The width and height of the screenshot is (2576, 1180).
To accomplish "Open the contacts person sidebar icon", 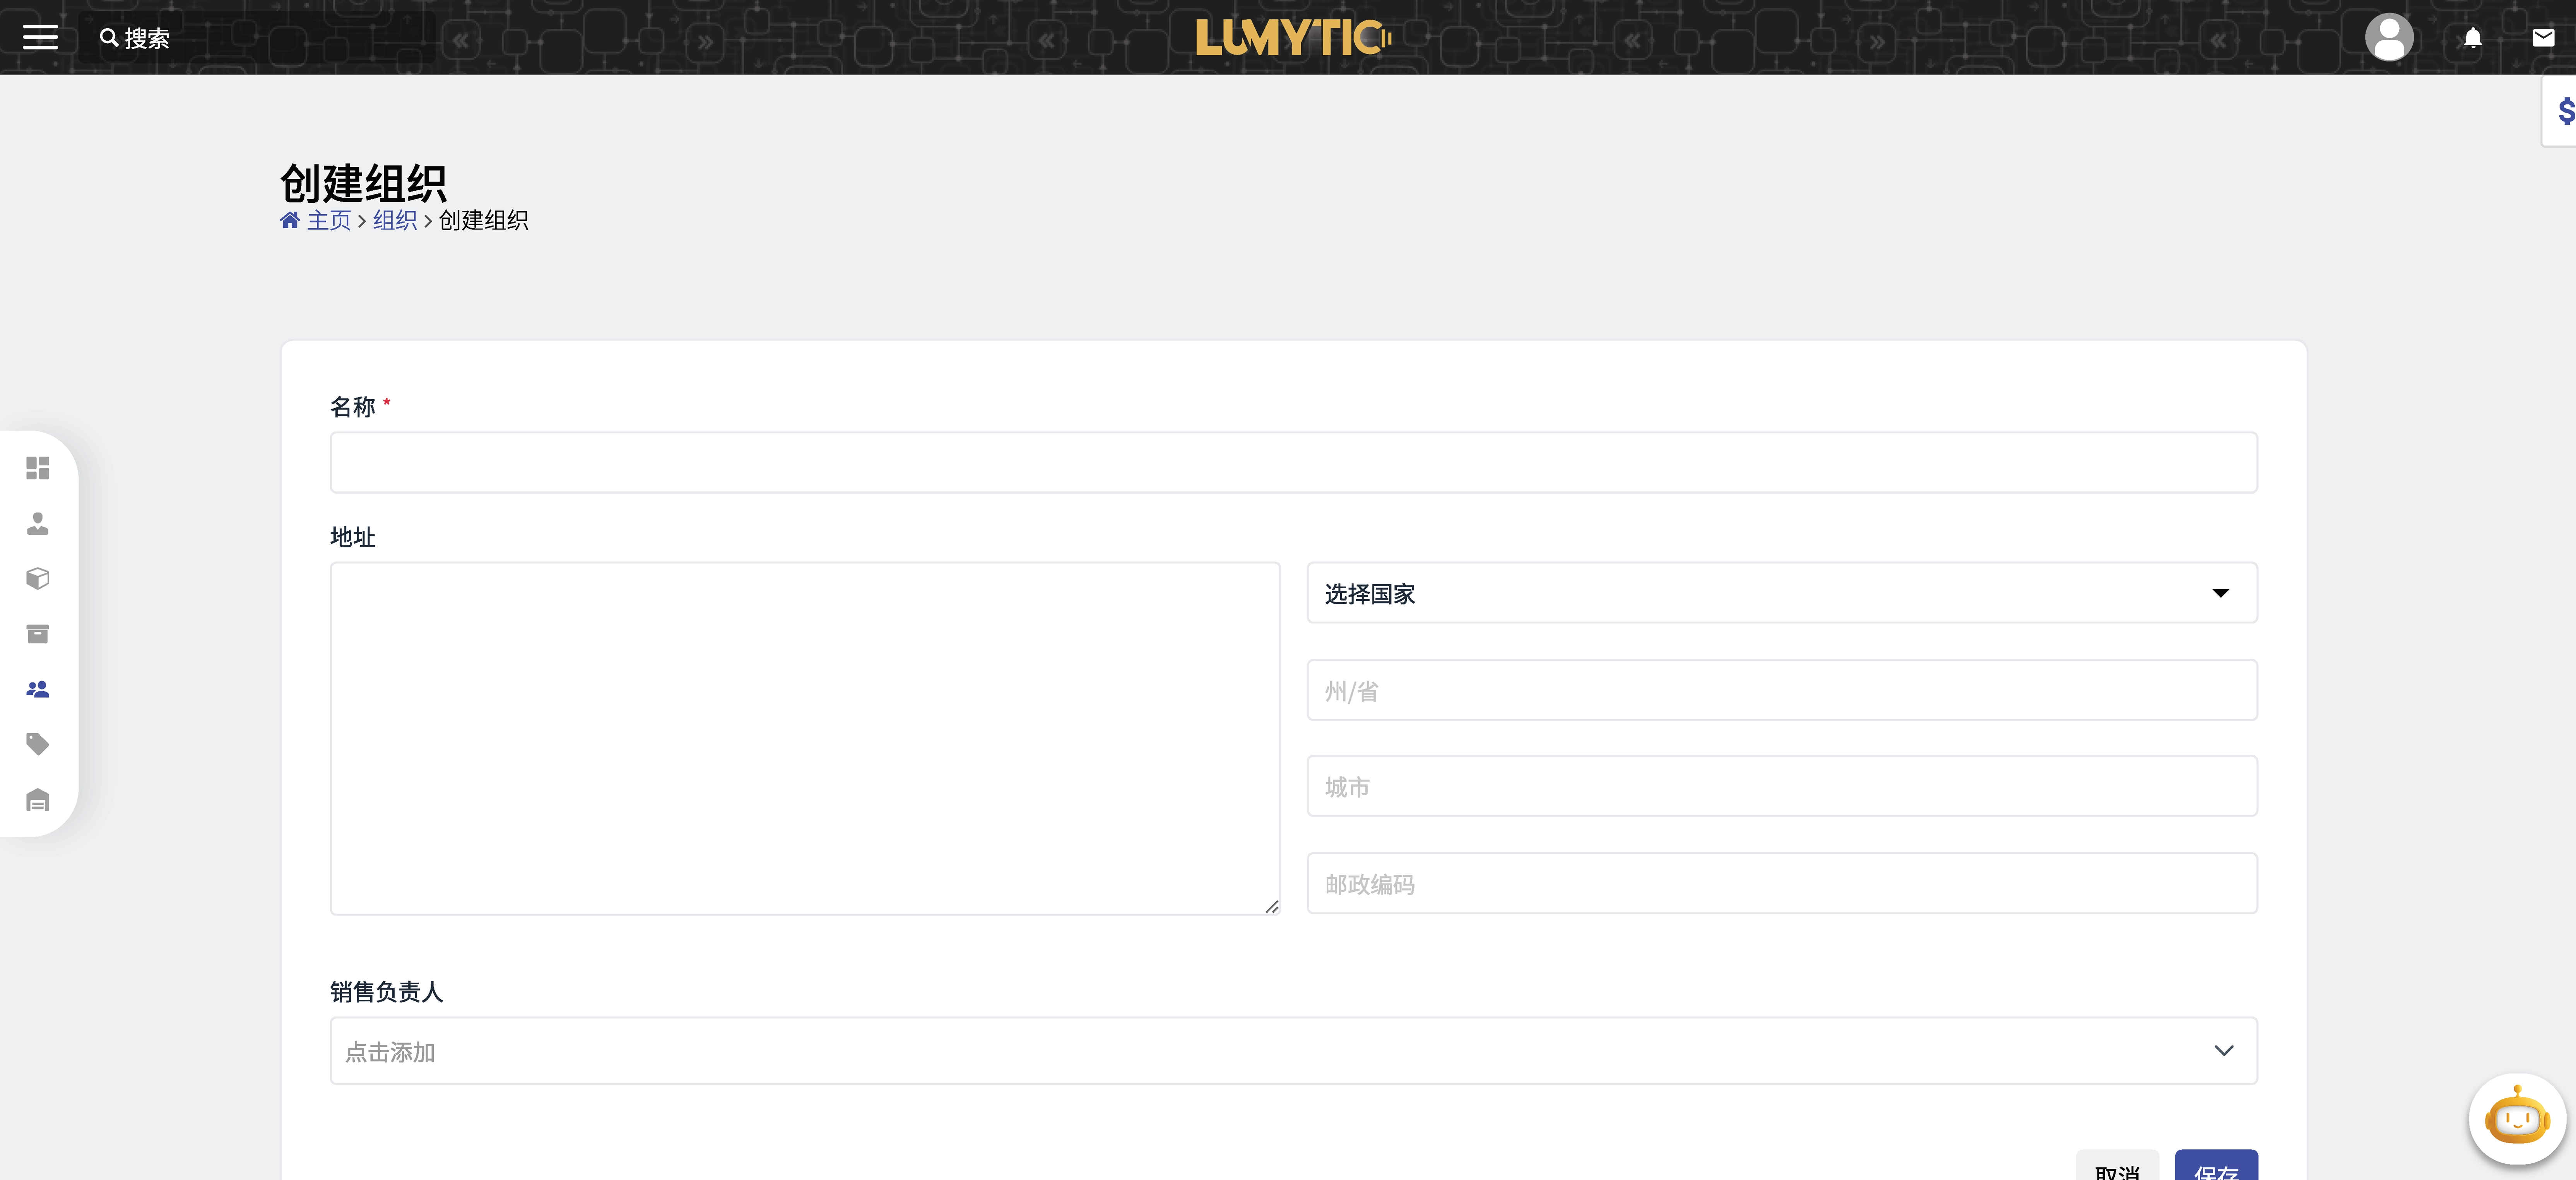I will click(x=38, y=523).
